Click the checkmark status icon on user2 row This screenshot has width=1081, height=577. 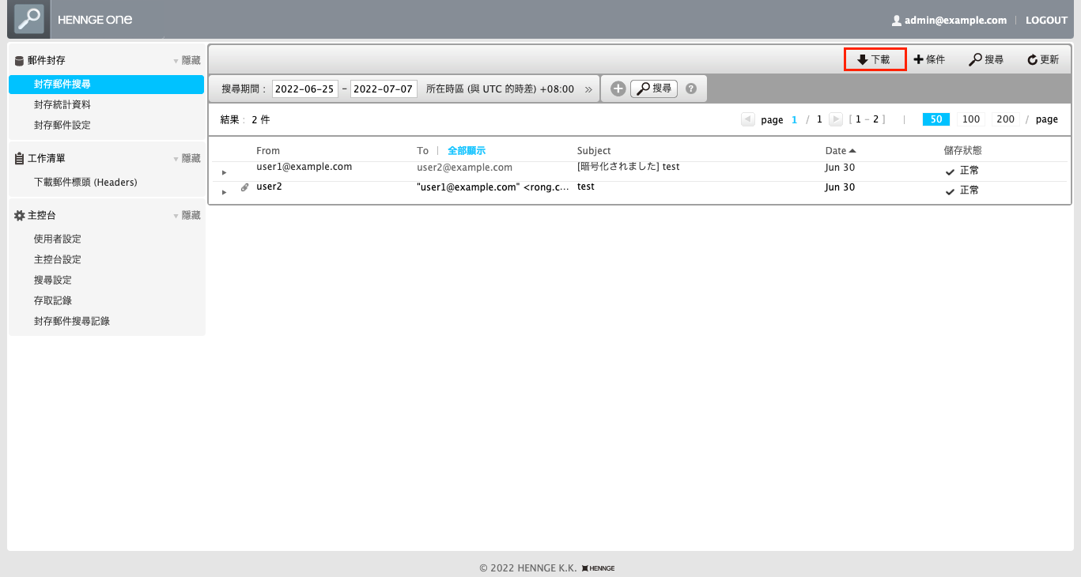pos(950,192)
